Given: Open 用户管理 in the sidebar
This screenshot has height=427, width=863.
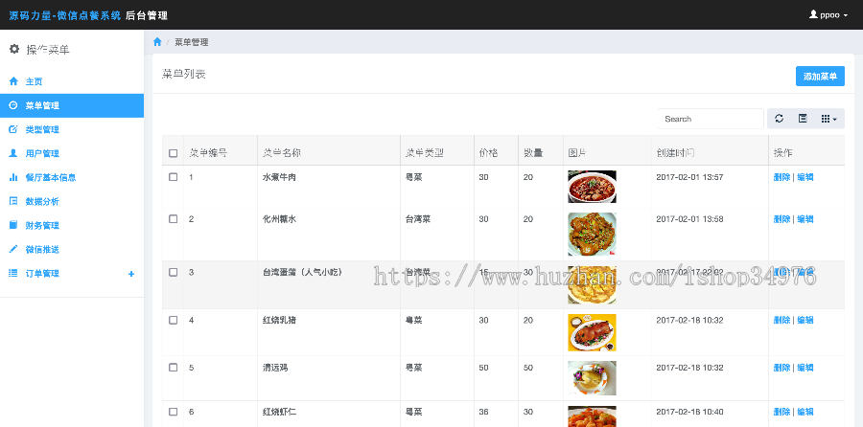Looking at the screenshot, I should pos(72,153).
